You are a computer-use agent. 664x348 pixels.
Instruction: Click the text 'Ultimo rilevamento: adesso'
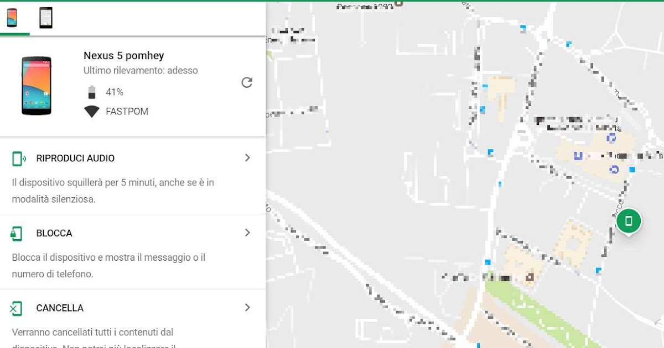[141, 71]
